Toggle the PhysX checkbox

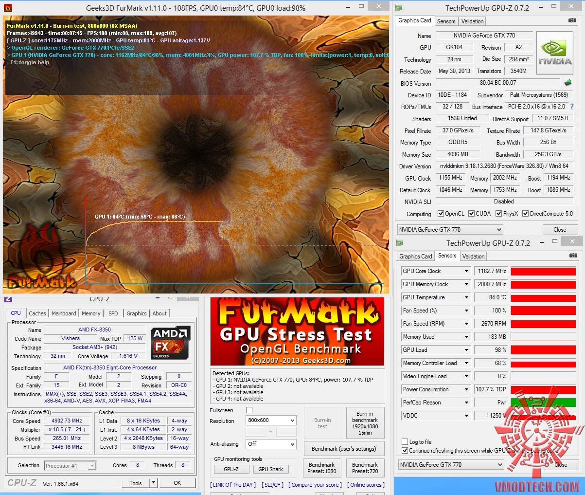point(498,214)
